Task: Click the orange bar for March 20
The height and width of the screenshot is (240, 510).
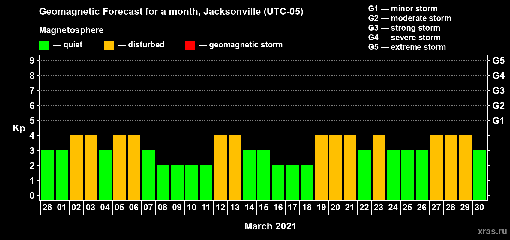Action: [336, 168]
